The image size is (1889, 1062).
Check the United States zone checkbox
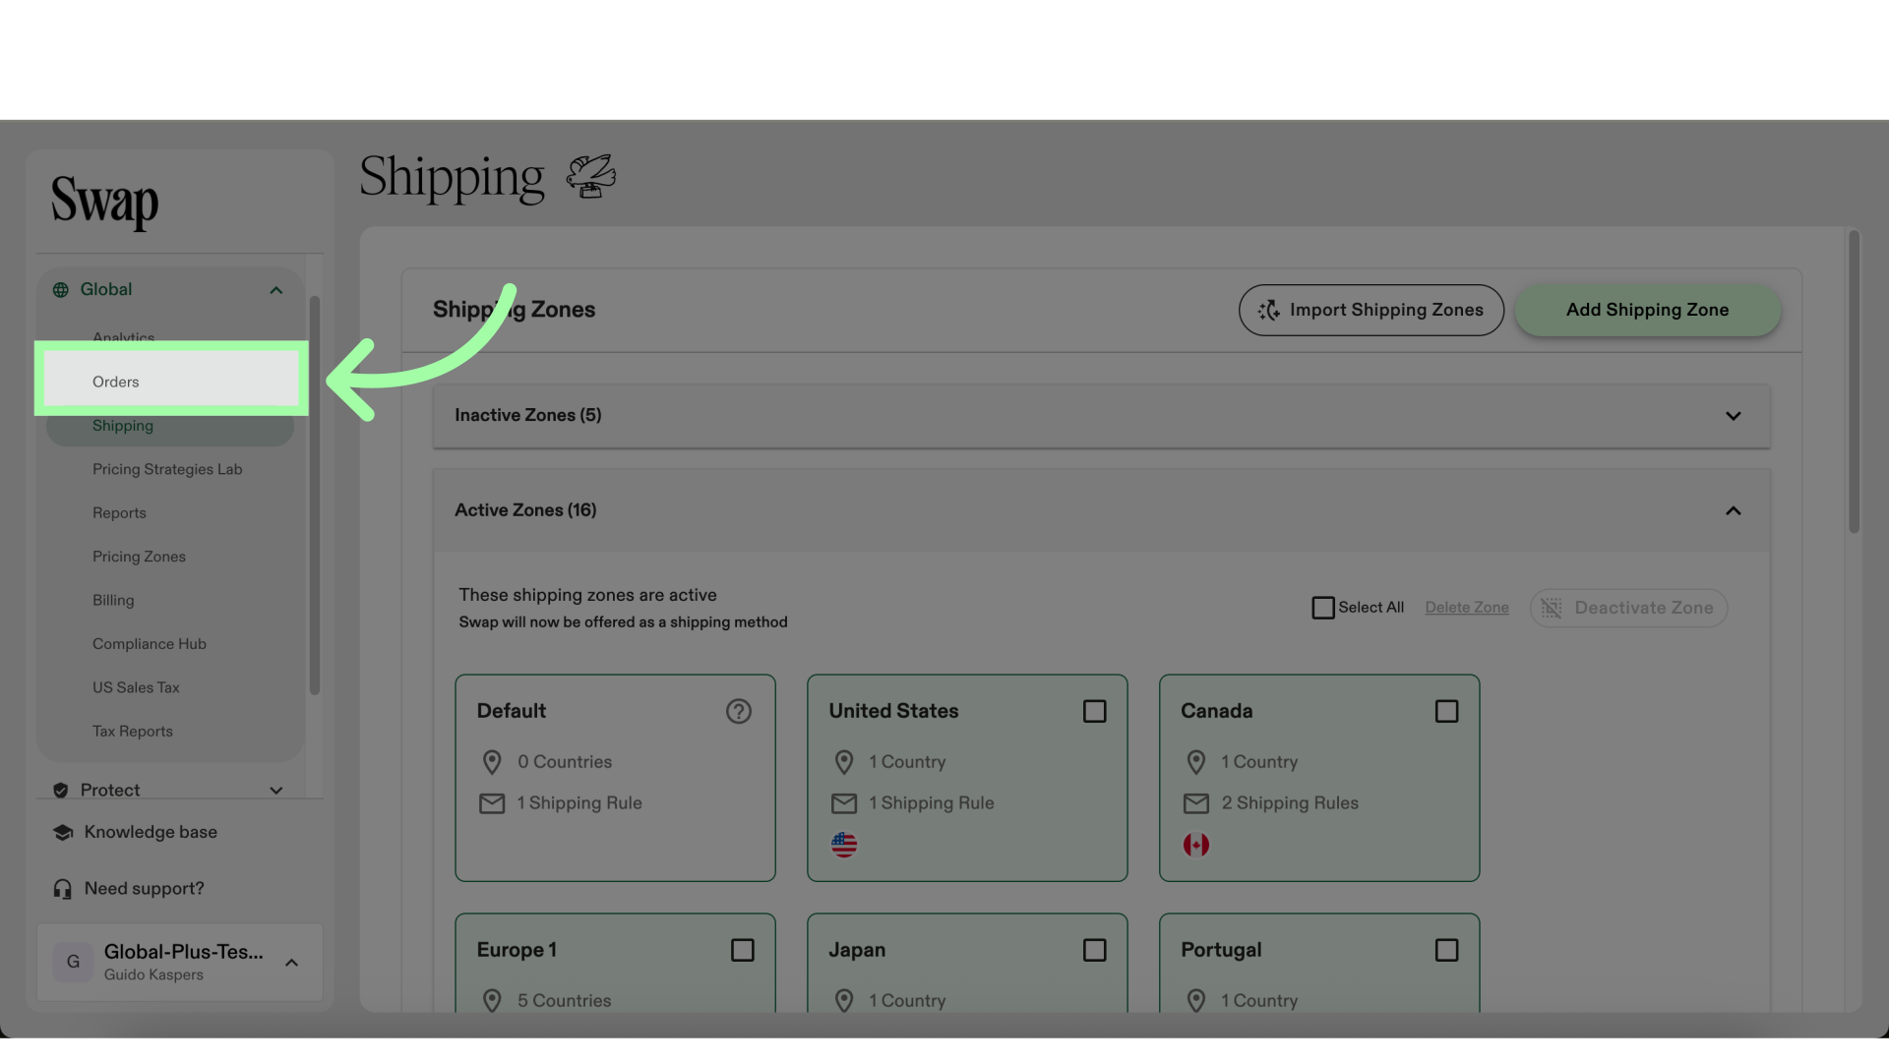pos(1095,711)
